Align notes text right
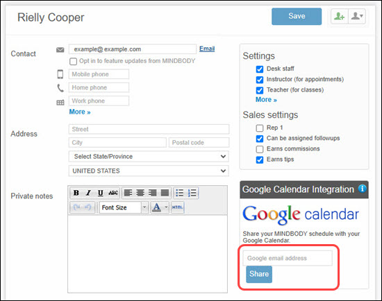Viewport: 382px width, 301px height. [x=153, y=193]
